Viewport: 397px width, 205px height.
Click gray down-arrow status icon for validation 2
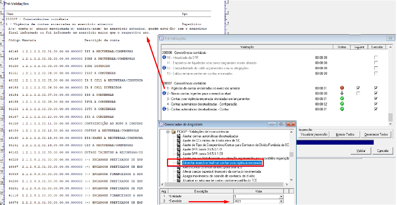coord(342,93)
